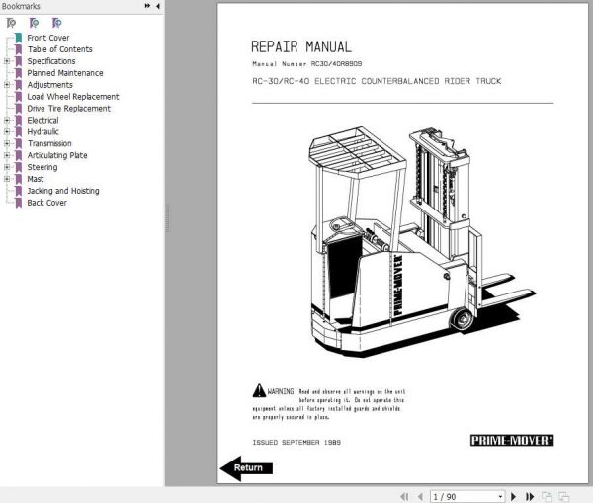
Task: Click the Return arrow button
Action: (x=246, y=468)
